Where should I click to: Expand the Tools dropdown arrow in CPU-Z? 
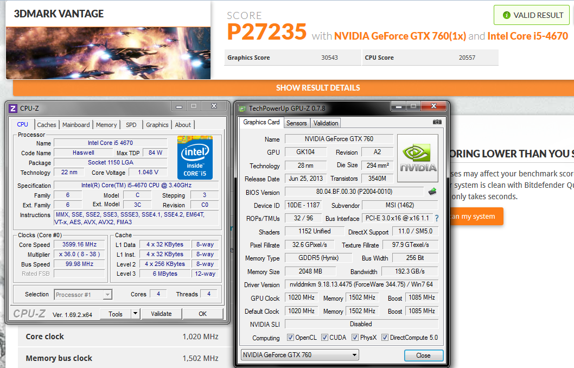point(135,314)
